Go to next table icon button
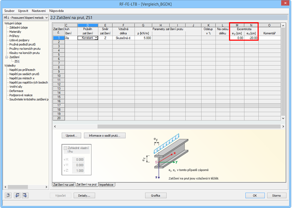Viewport: 292px width, 208px height. 25,195
